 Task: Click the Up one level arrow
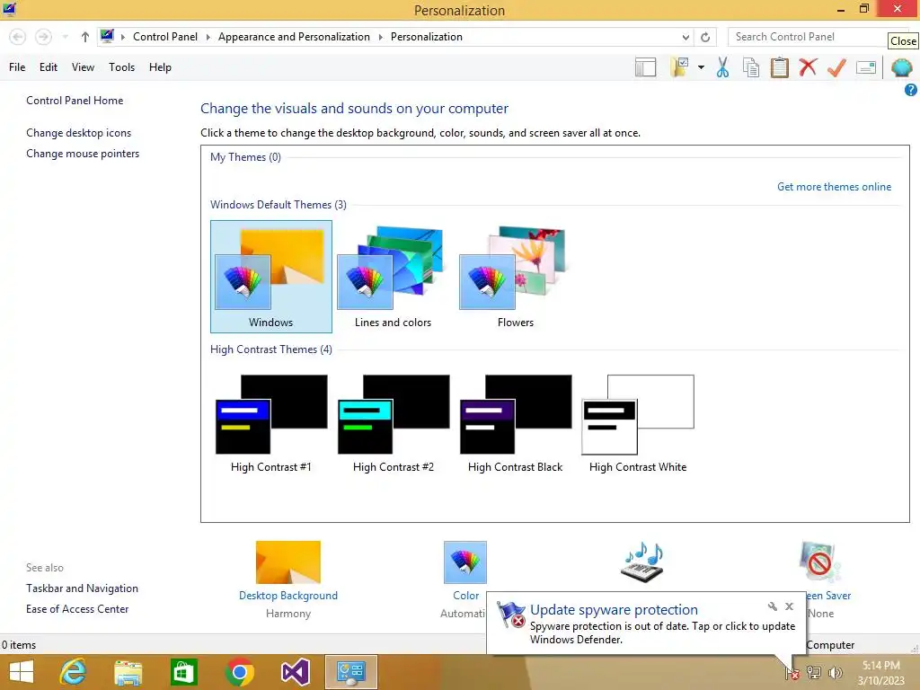[85, 37]
